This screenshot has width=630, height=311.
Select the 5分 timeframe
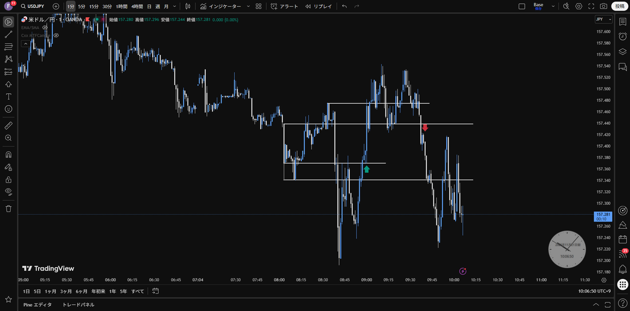click(x=81, y=6)
